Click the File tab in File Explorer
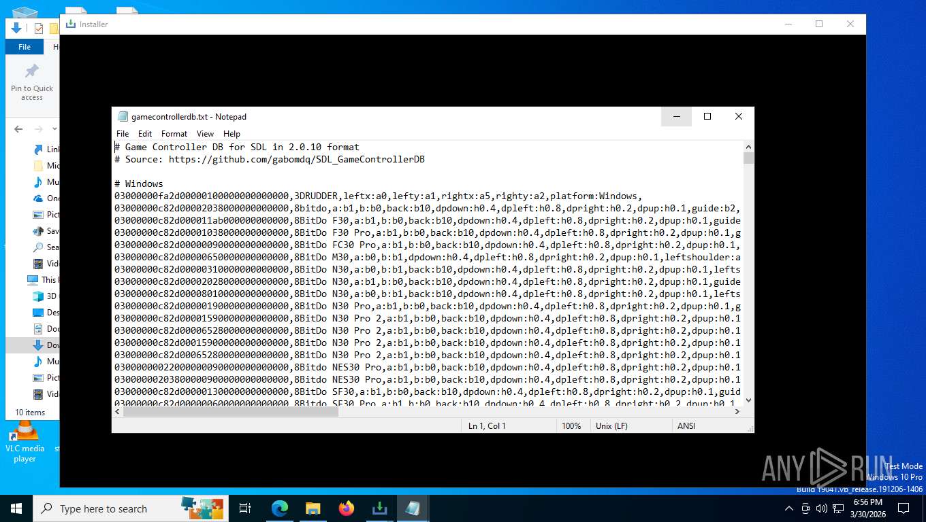Image resolution: width=926 pixels, height=522 pixels. (x=25, y=47)
